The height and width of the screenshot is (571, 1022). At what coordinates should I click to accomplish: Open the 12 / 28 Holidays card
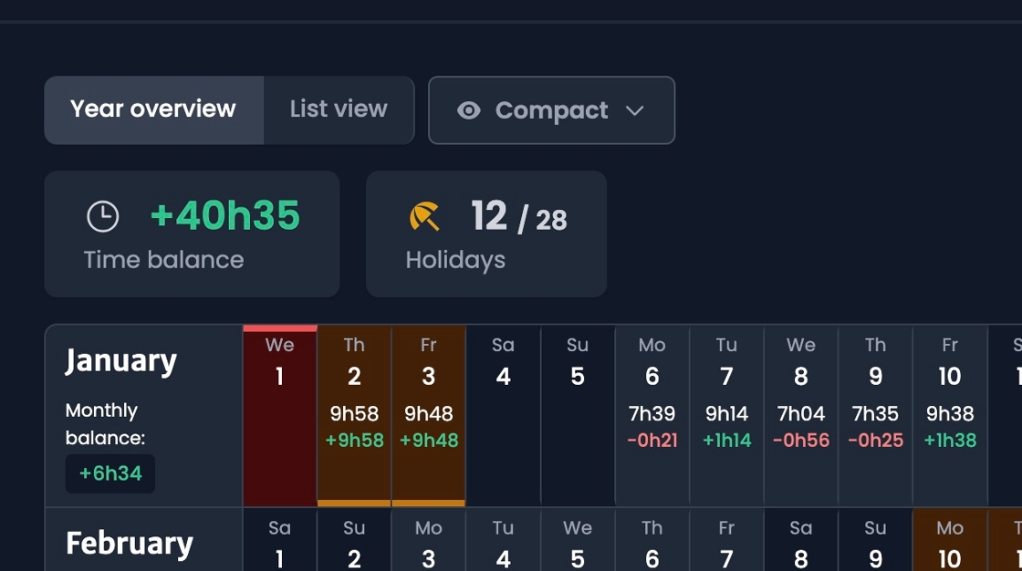tap(486, 234)
